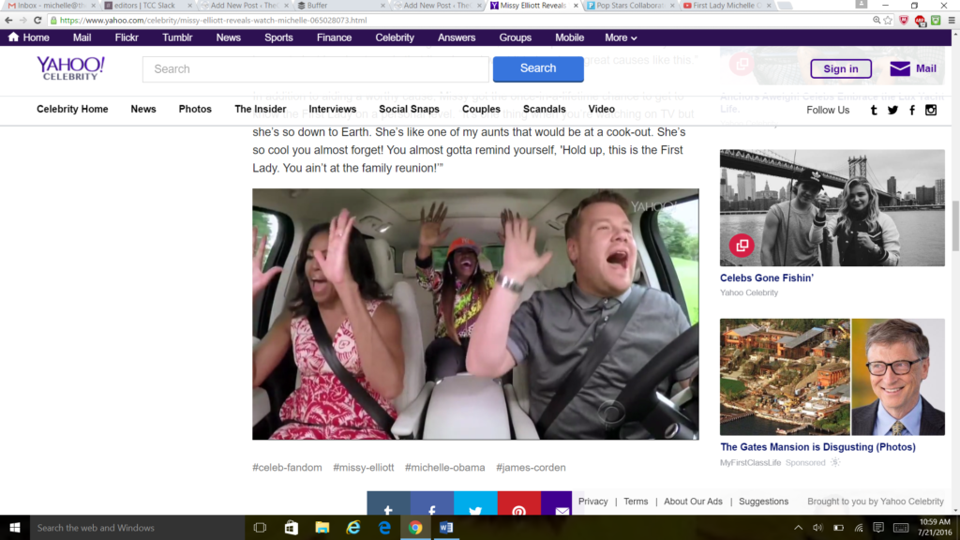The image size is (960, 540).
Task: Click the Tumblr icon next to Follow Us
Action: (x=874, y=110)
